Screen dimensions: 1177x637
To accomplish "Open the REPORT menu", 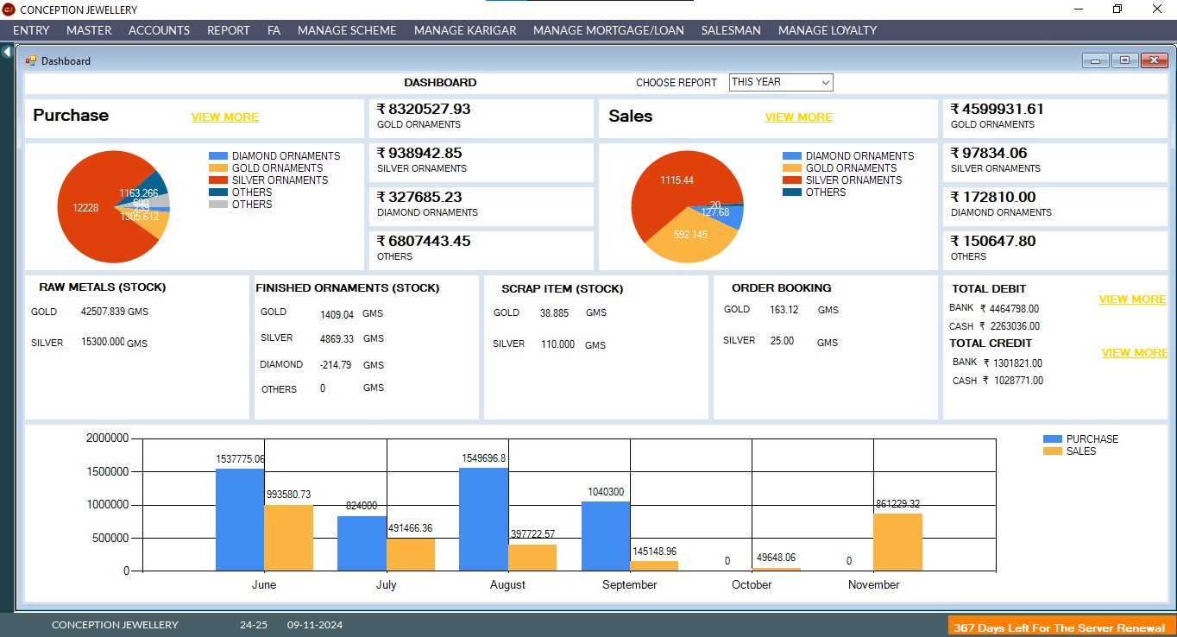I will pyautogui.click(x=229, y=30).
